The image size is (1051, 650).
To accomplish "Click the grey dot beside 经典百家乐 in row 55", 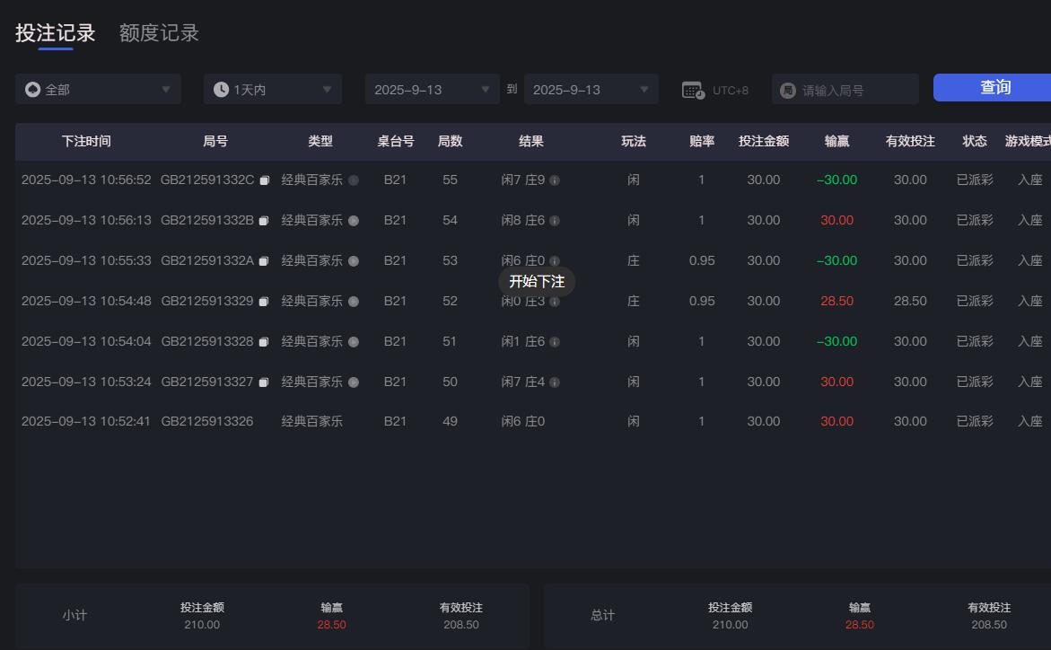I will click(355, 180).
